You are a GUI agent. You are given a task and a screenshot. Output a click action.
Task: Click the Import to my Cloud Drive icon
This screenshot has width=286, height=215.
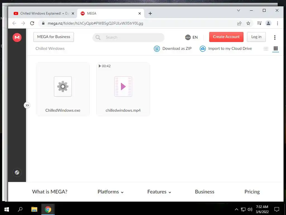[203, 49]
